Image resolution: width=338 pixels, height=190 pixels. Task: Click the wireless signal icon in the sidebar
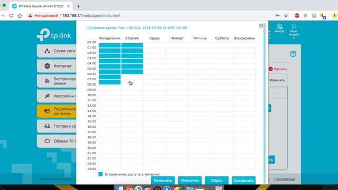(47, 81)
